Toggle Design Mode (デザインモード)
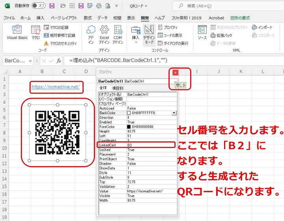This screenshot has width=284, height=221. (149, 35)
